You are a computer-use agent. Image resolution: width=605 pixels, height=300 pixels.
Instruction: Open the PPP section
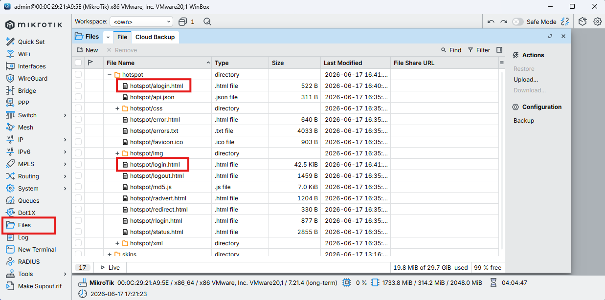tap(23, 103)
